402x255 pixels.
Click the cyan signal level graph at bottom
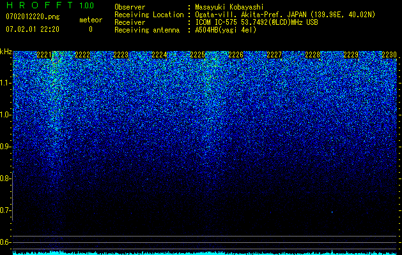[x=205, y=252]
